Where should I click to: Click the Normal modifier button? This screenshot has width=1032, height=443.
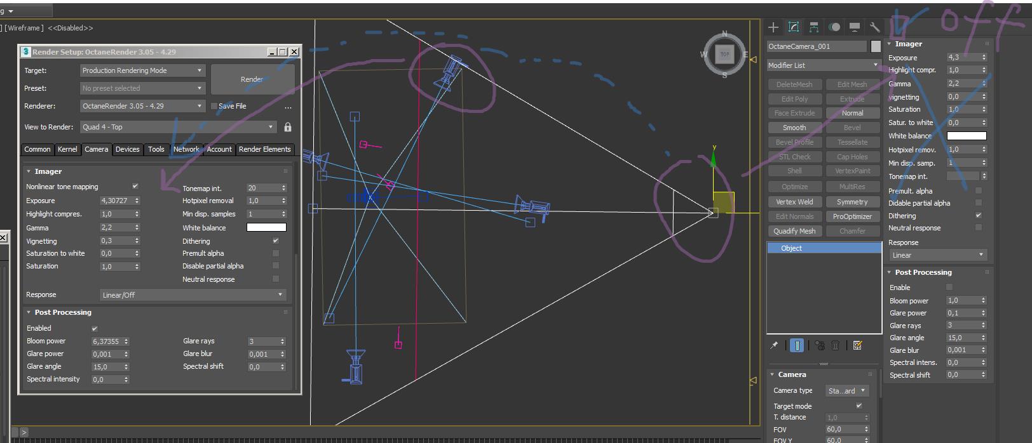[852, 113]
